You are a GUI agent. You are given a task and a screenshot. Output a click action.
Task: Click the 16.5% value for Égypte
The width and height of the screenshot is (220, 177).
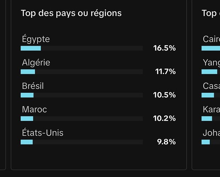coord(164,48)
